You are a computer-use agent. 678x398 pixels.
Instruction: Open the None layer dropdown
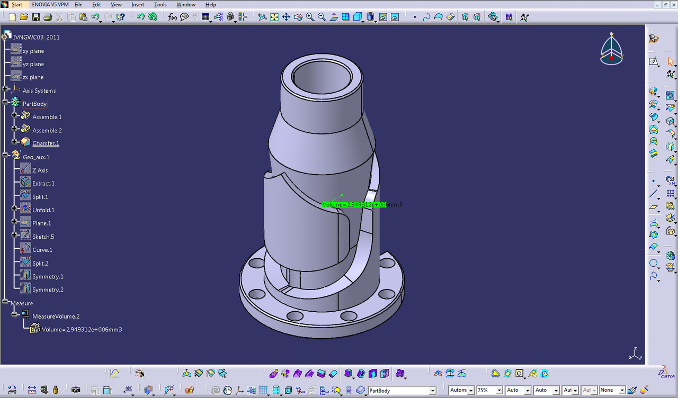[x=622, y=391]
